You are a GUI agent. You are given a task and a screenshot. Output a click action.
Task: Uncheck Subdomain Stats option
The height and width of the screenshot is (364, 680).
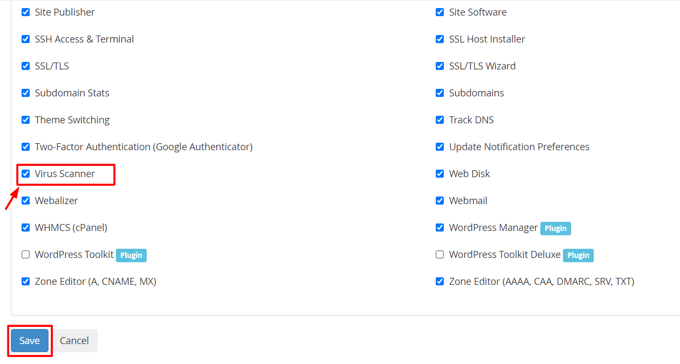click(x=25, y=93)
